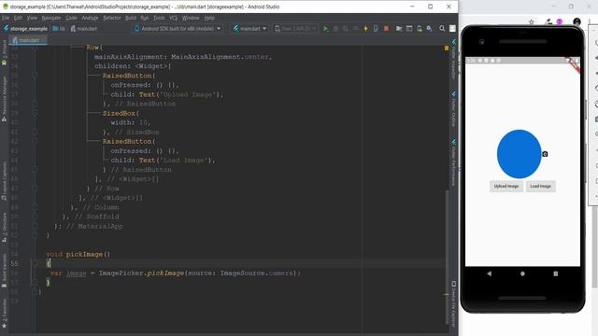Open the Help menu
Image resolution: width=598 pixels, height=336 pixels.
coord(209,18)
